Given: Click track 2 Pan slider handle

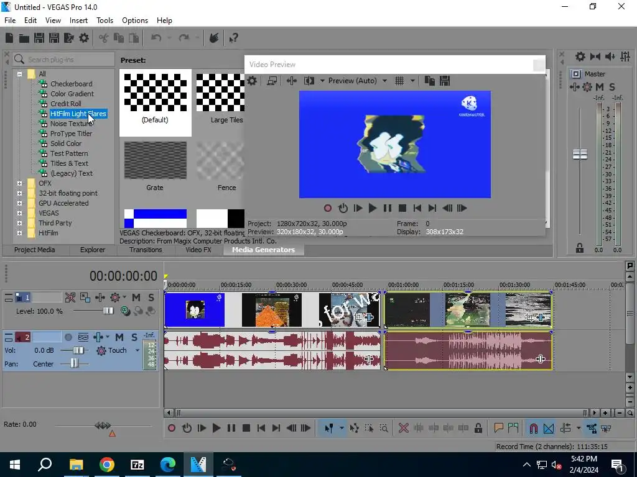Looking at the screenshot, I should tap(74, 364).
